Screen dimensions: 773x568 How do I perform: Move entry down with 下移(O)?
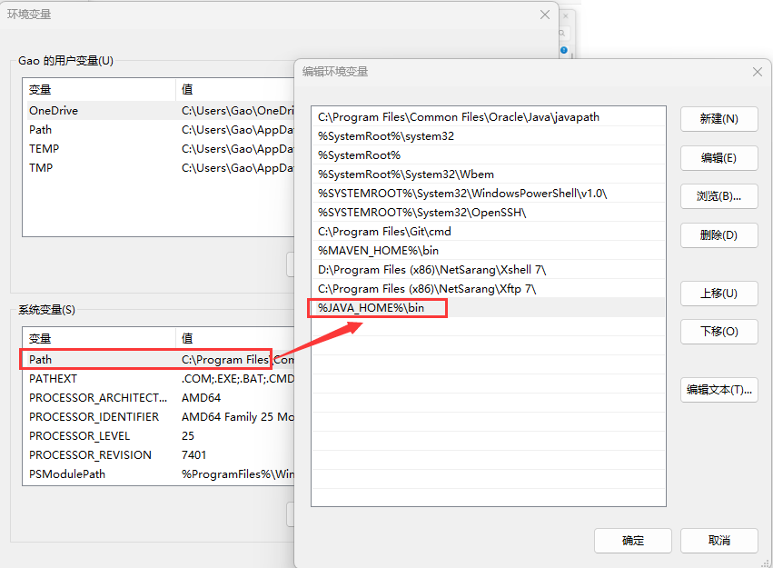[x=718, y=332]
